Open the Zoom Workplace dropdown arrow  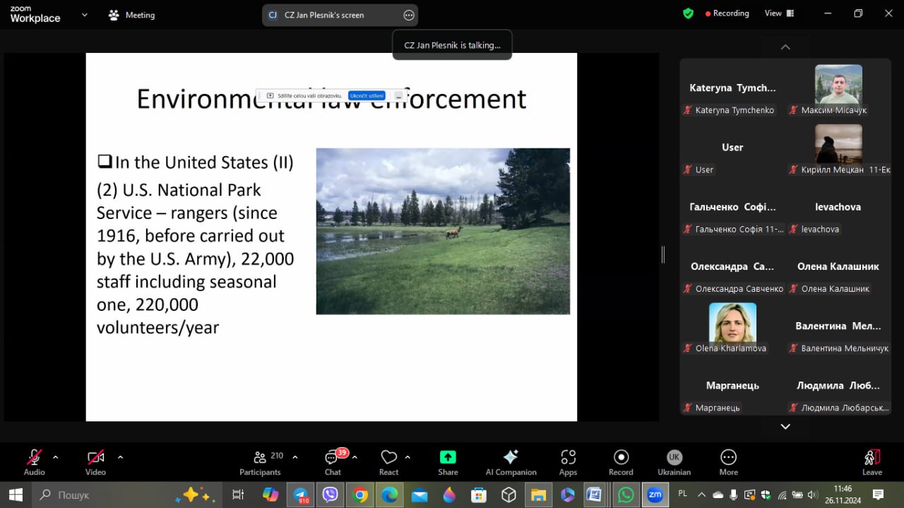[x=85, y=15]
